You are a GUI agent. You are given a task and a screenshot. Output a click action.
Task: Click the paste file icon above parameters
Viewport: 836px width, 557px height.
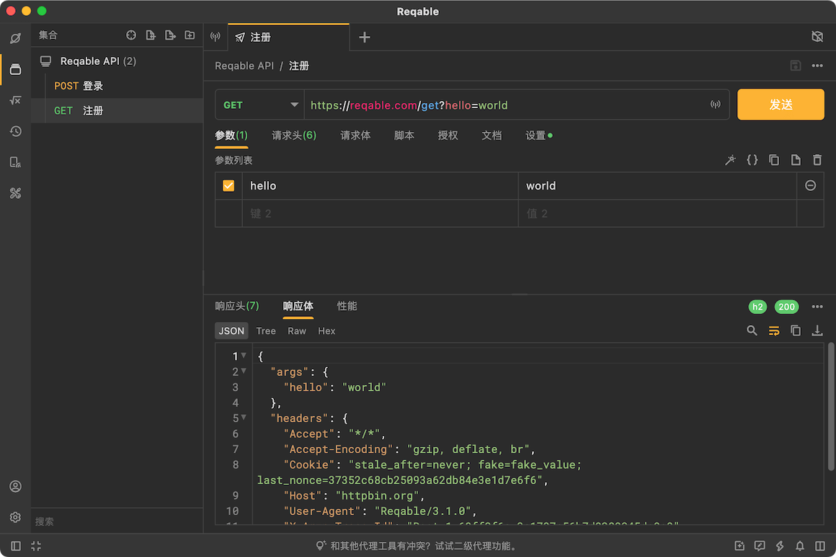click(796, 160)
